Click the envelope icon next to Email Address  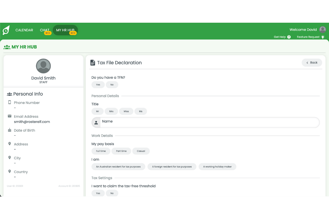pos(10,116)
